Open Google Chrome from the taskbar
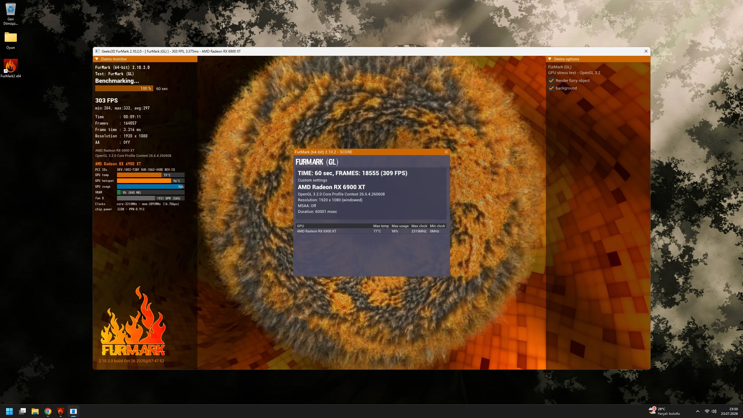The width and height of the screenshot is (743, 418). tap(48, 411)
